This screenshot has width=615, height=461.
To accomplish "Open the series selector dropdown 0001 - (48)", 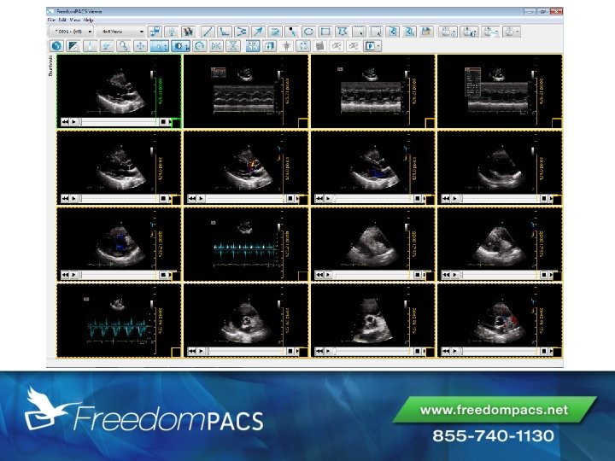I will (x=72, y=32).
